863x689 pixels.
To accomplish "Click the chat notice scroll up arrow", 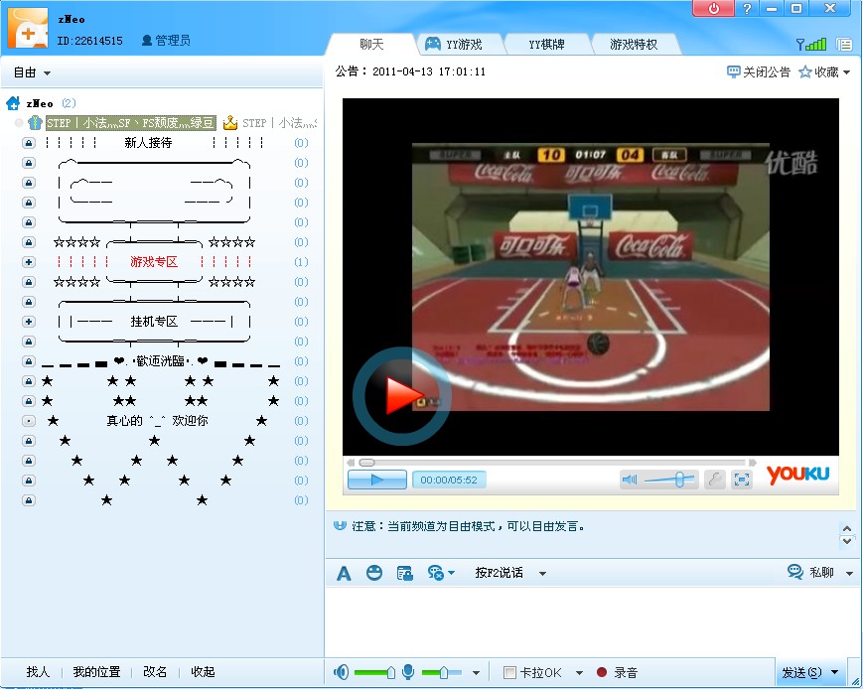I will [846, 528].
